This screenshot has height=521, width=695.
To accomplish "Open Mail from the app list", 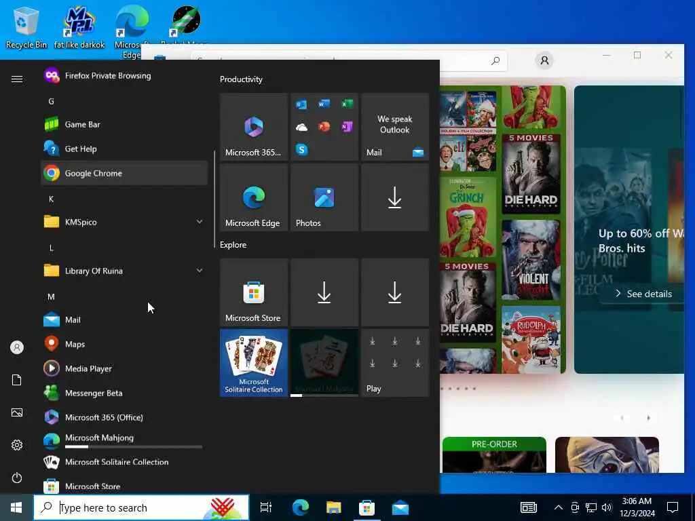I will pos(124,320).
